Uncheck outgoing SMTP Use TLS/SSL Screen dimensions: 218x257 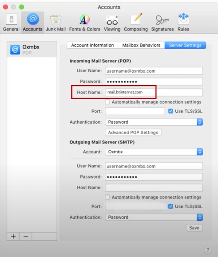[x=170, y=206]
